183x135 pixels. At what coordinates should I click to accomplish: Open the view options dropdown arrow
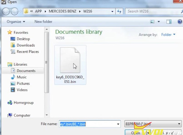[159, 22]
